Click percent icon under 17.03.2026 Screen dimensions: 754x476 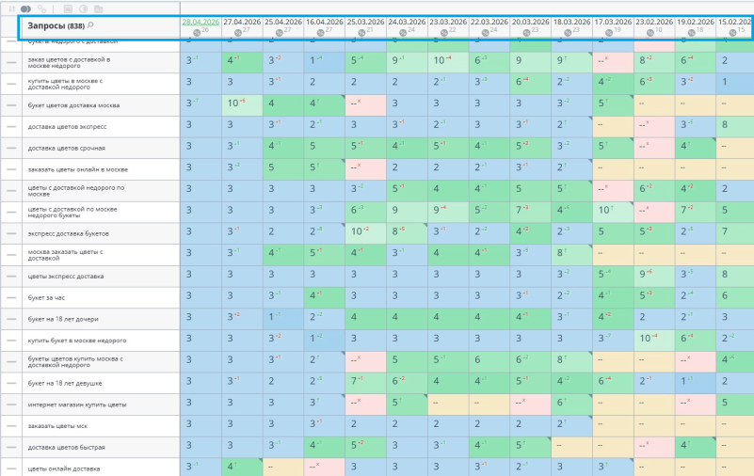(x=609, y=33)
